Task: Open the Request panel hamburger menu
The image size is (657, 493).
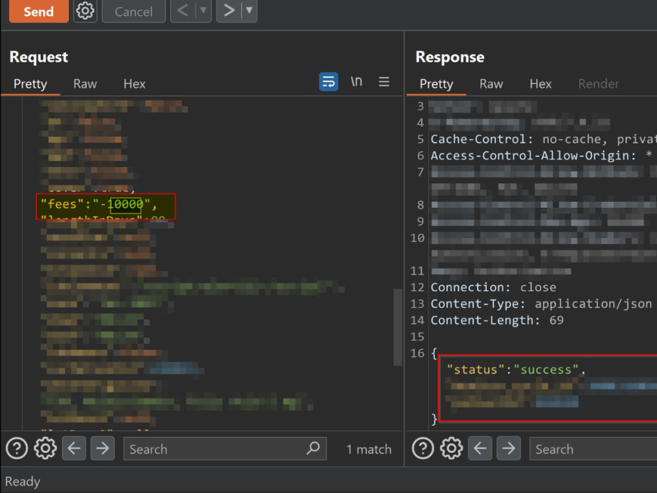Action: [384, 82]
